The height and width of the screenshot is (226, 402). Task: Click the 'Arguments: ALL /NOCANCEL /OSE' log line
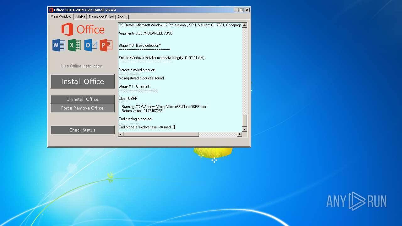click(145, 33)
